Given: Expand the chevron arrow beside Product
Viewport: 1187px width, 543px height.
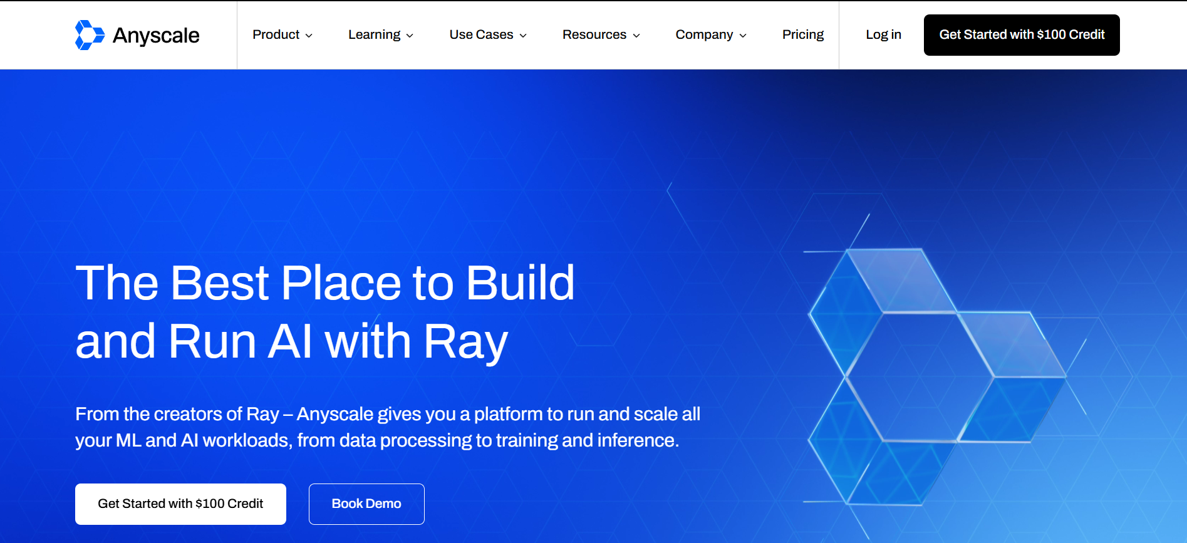Looking at the screenshot, I should [309, 36].
